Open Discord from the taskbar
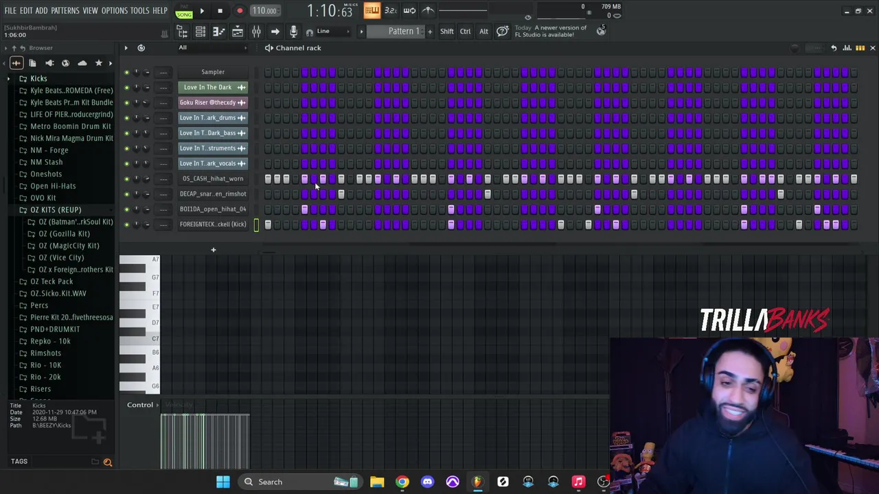Viewport: 879px width, 494px height. click(427, 482)
